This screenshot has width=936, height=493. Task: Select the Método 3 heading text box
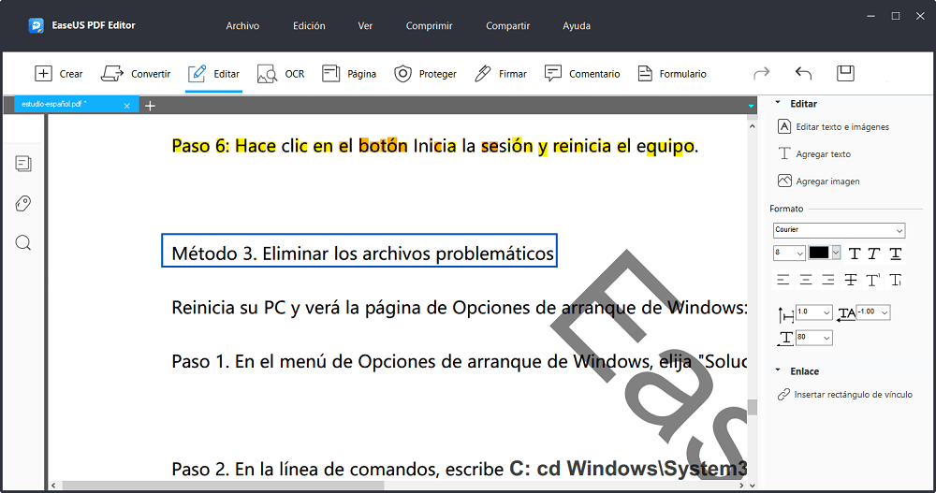click(x=359, y=251)
